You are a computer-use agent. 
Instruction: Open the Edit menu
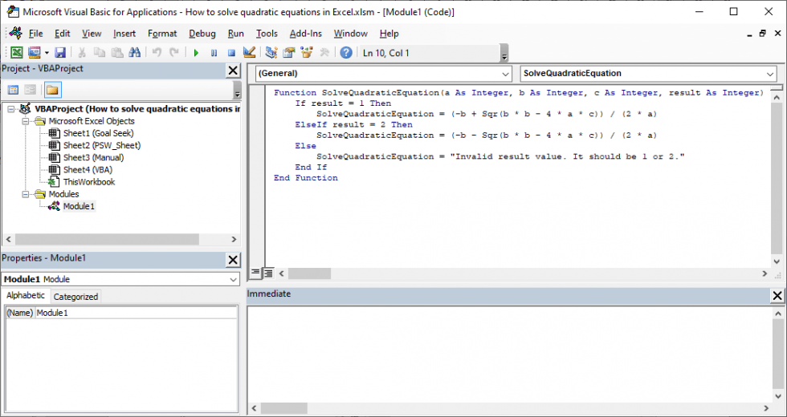63,34
